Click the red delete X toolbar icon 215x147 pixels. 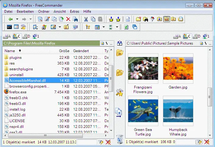click(x=68, y=19)
